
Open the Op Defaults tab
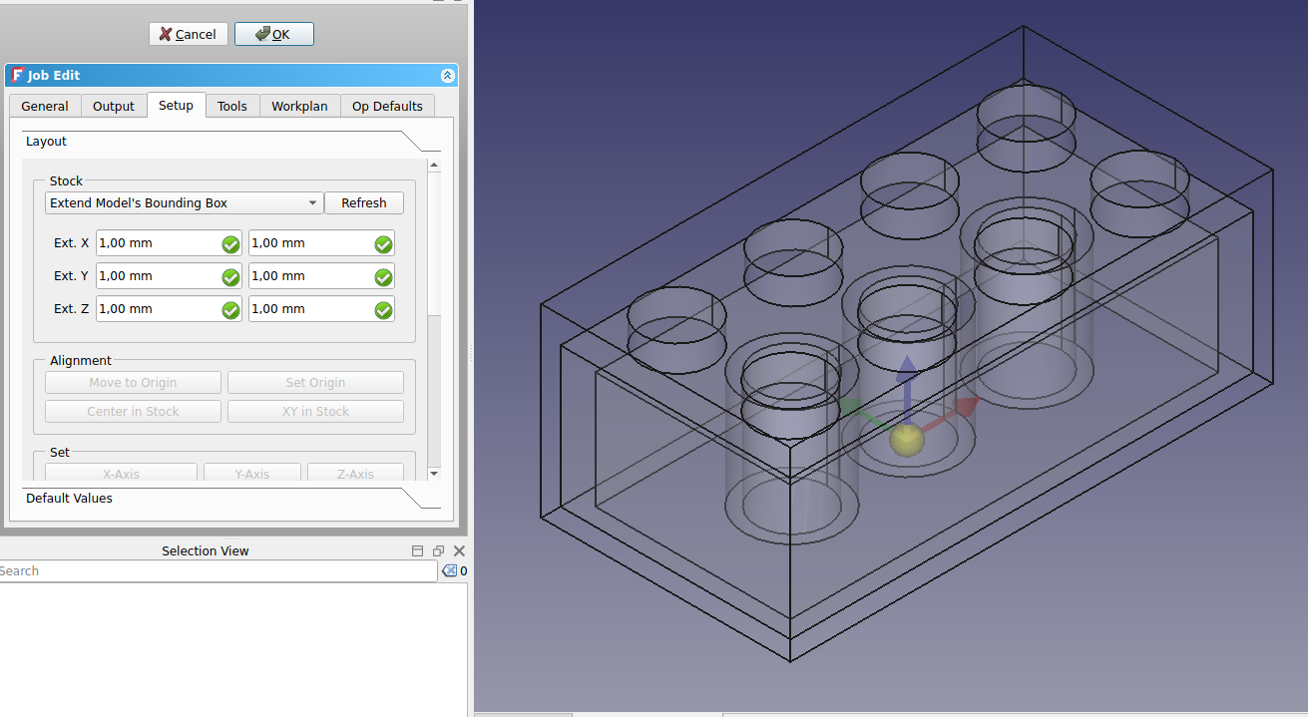point(387,107)
